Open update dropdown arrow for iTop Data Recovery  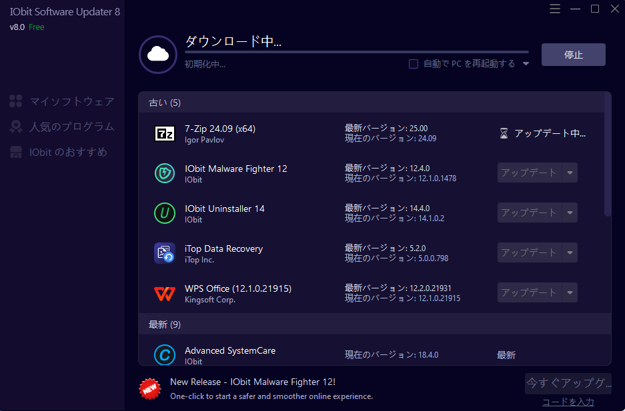click(570, 252)
